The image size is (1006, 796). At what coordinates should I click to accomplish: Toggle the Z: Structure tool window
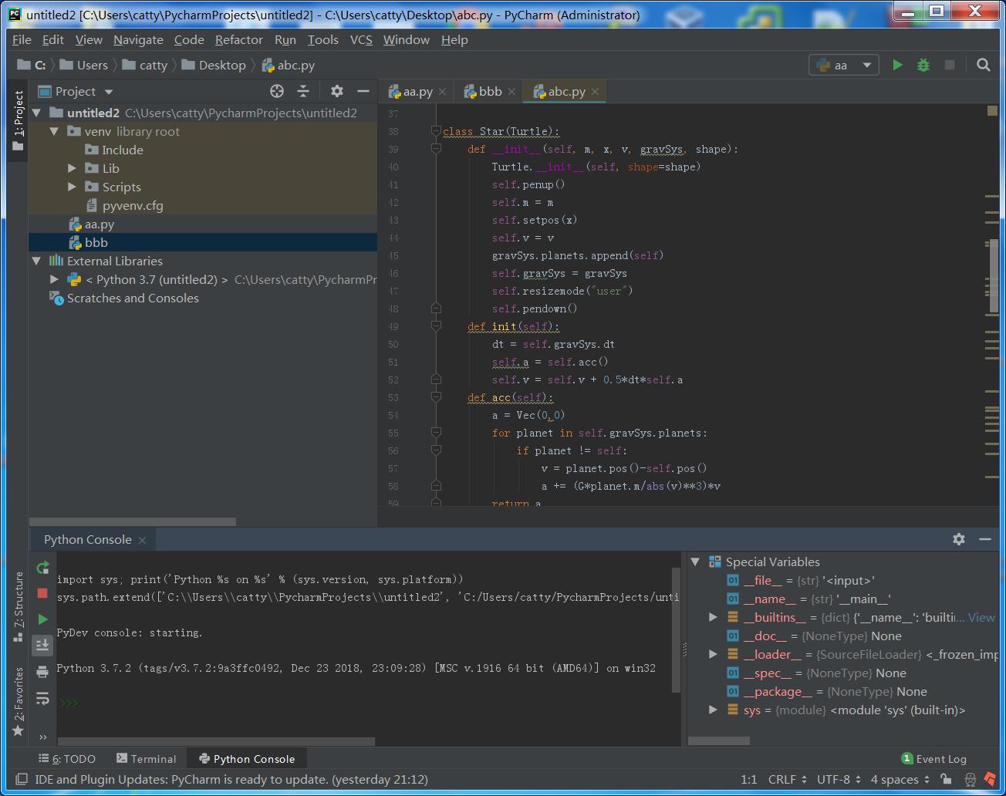pos(19,605)
